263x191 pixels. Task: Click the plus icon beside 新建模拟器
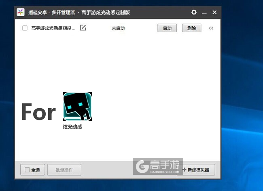tap(185, 170)
